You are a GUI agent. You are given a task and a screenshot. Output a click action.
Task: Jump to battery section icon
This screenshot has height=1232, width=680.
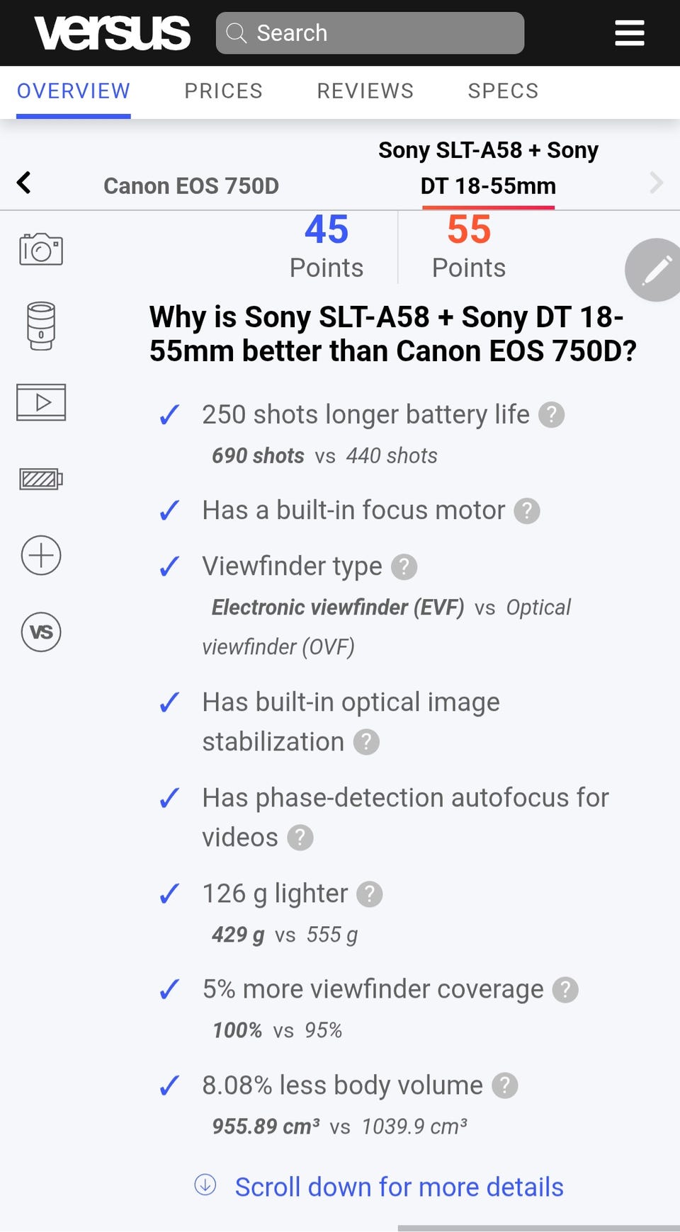(41, 479)
